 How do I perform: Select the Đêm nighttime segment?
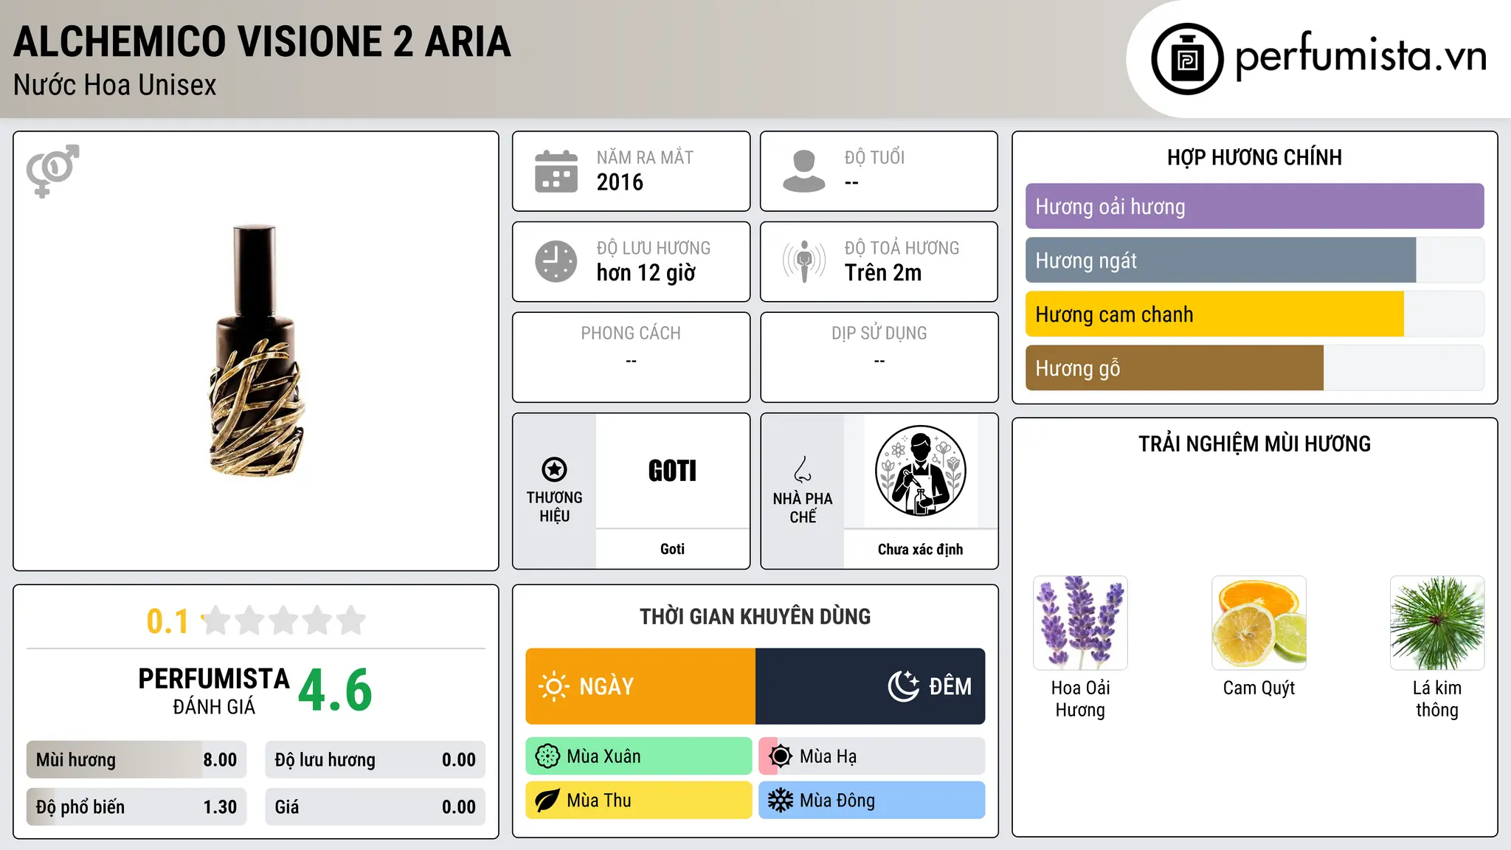(x=871, y=686)
